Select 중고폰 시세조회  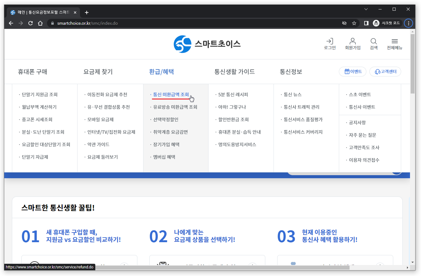pyautogui.click(x=37, y=119)
